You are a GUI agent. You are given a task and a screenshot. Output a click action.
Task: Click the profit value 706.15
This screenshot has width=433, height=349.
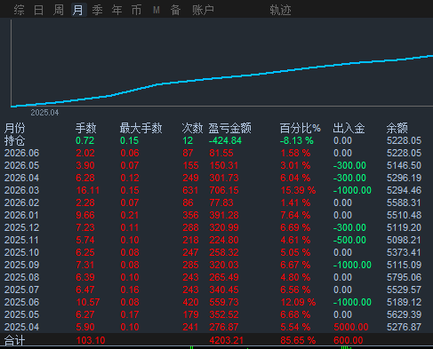click(224, 190)
